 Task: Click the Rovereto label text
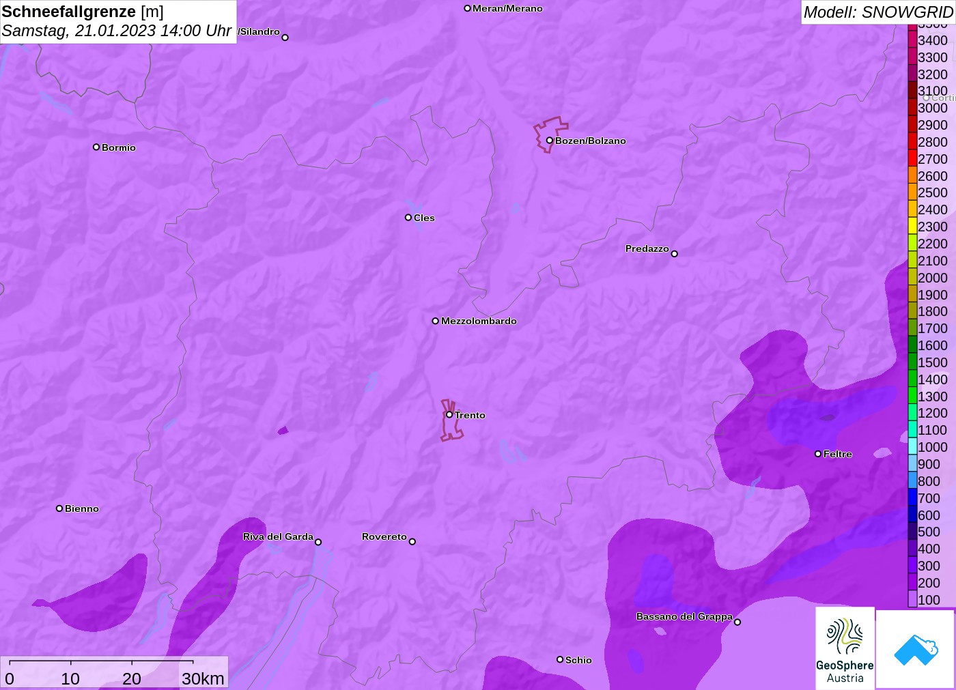click(384, 536)
